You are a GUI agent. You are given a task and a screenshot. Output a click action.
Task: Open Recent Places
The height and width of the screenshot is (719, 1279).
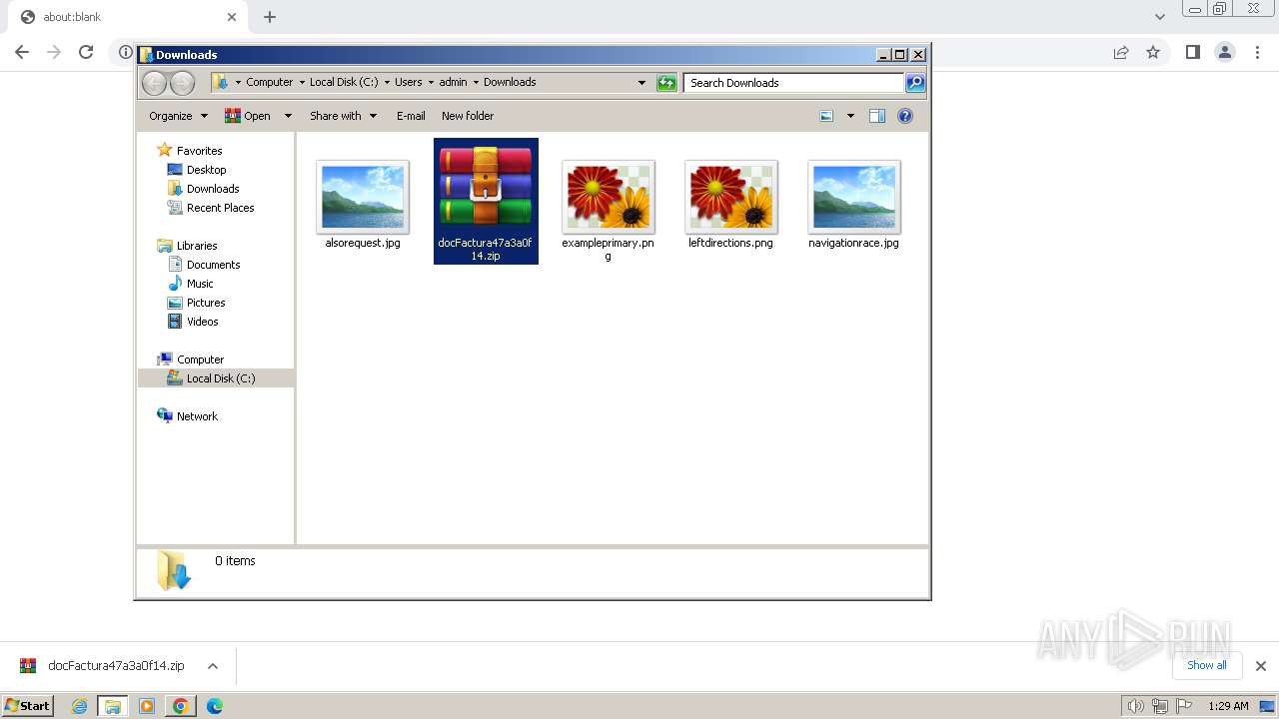(x=220, y=208)
